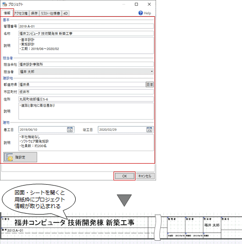This screenshot has height=244, width=242.
Task: Click the プロジェクト window title icon
Action: point(5,4)
